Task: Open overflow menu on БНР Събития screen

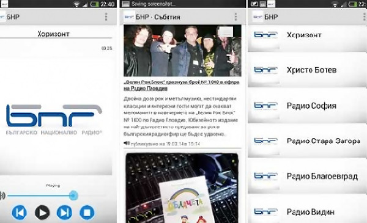Action: click(x=235, y=17)
